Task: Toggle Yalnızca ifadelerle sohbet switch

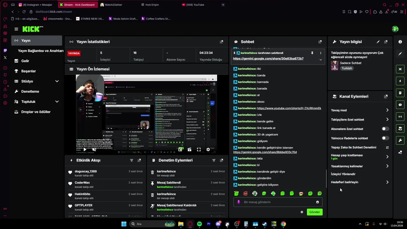Action: 385,138
